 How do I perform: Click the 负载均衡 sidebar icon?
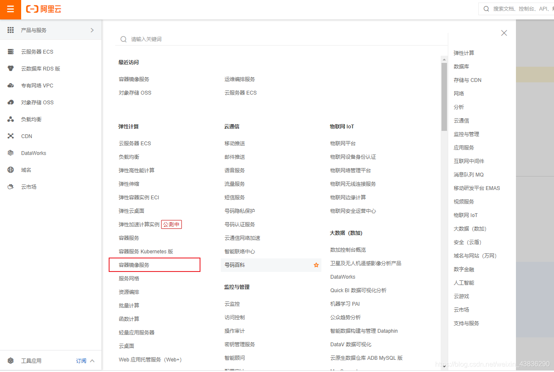(x=11, y=119)
